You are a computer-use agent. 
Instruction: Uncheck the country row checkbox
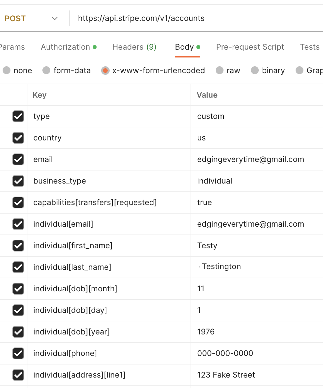point(18,138)
